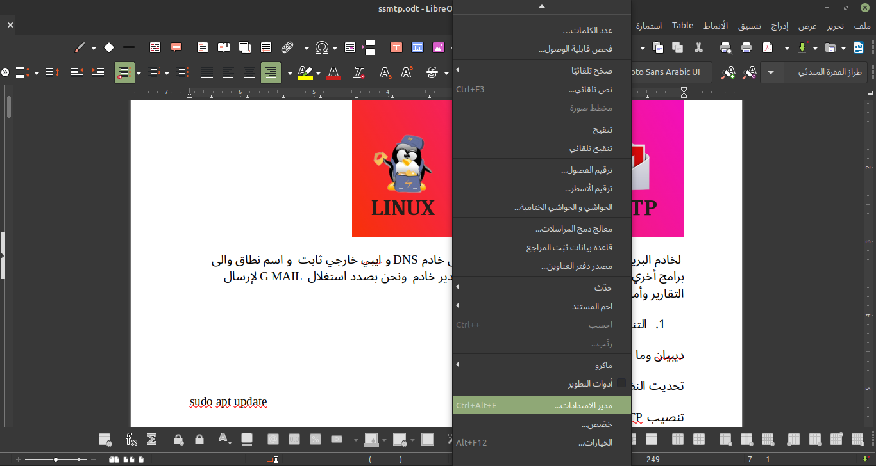Screen dimensions: 876x466
Task: Toggle Align Right paragraph alignment
Action: click(x=271, y=72)
